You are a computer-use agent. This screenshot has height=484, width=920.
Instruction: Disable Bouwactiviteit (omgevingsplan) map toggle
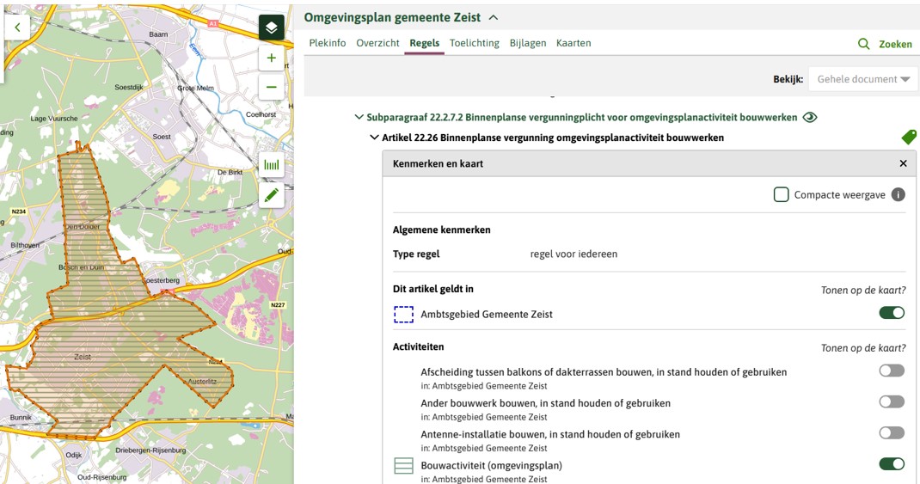tap(891, 464)
